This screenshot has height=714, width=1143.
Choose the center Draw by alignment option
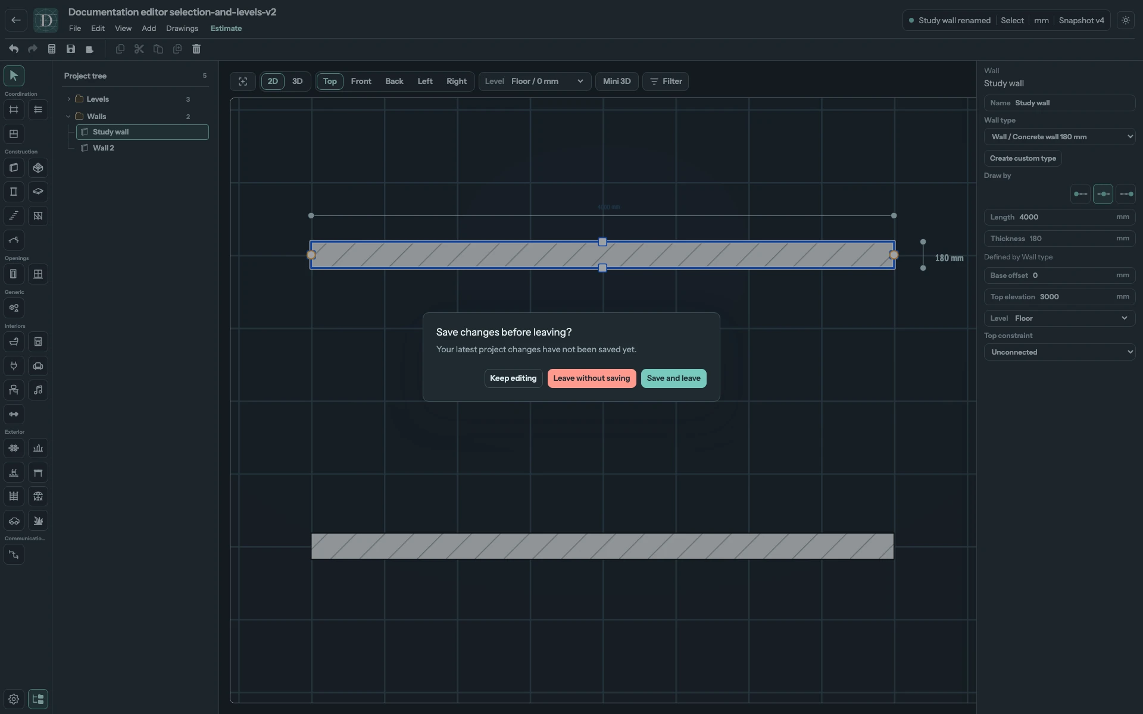point(1103,194)
